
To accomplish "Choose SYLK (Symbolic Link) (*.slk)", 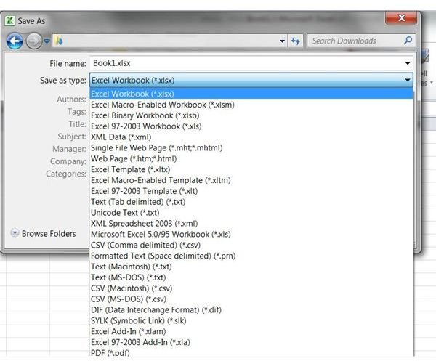I will 251,321.
